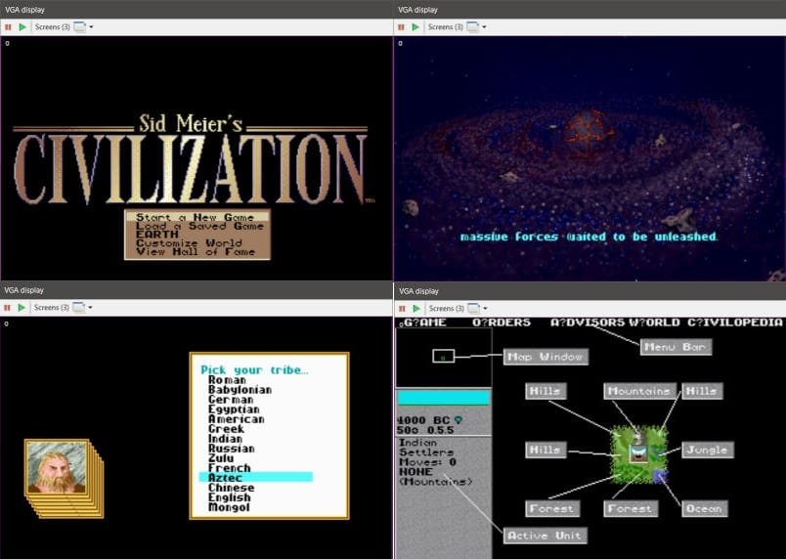Image resolution: width=786 pixels, height=559 pixels.
Task: Pause the map tutorial VGA display
Action: click(x=402, y=309)
